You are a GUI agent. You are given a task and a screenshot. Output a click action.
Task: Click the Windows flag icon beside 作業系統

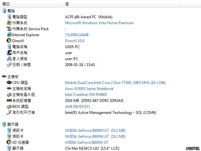(9, 23)
